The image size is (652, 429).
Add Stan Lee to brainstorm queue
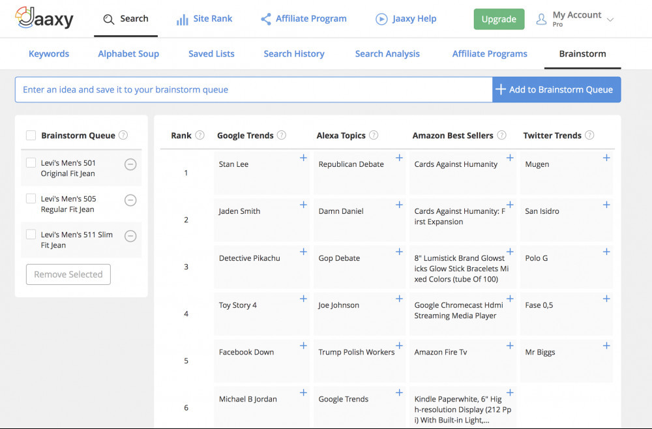point(304,158)
